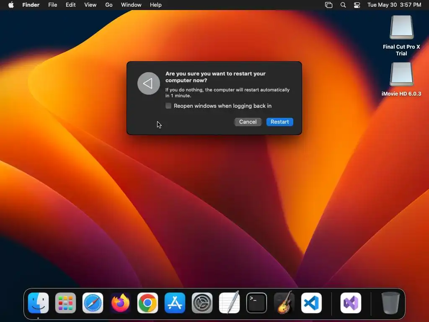429x322 pixels.
Task: Open the purple Visual Studio Dock icon
Action: 351,303
